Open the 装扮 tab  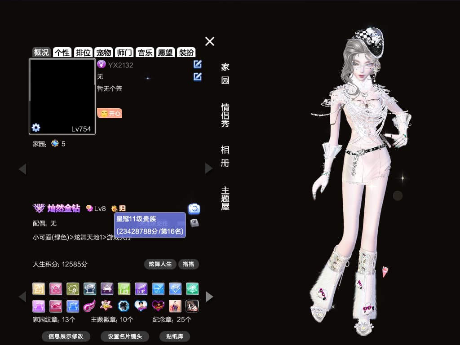(186, 52)
